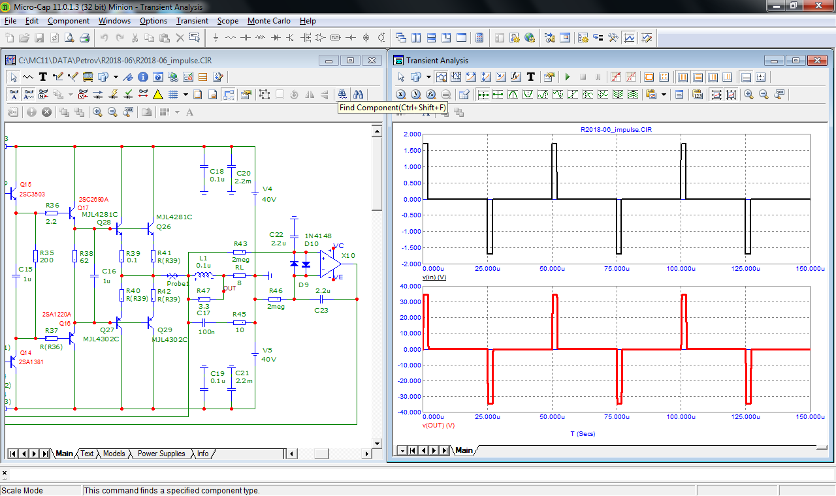Select the Text mode tool in schematic toolbar
The width and height of the screenshot is (836, 496).
(43, 77)
